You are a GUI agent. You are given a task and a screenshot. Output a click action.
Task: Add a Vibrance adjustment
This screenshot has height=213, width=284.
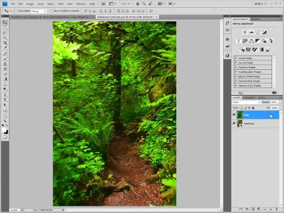coord(238,41)
